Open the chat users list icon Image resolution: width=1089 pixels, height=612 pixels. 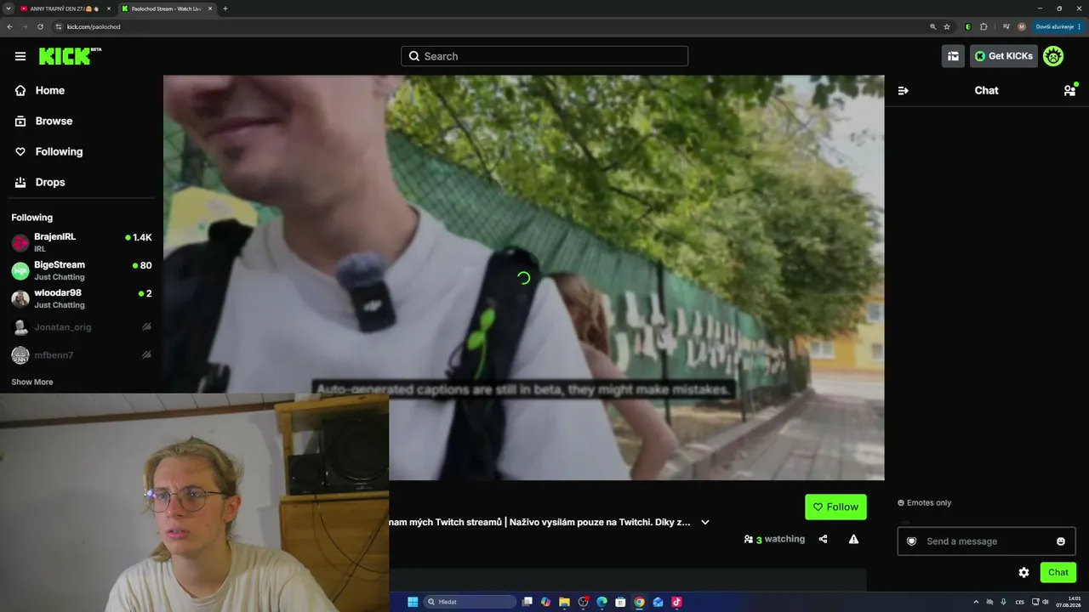click(1069, 90)
